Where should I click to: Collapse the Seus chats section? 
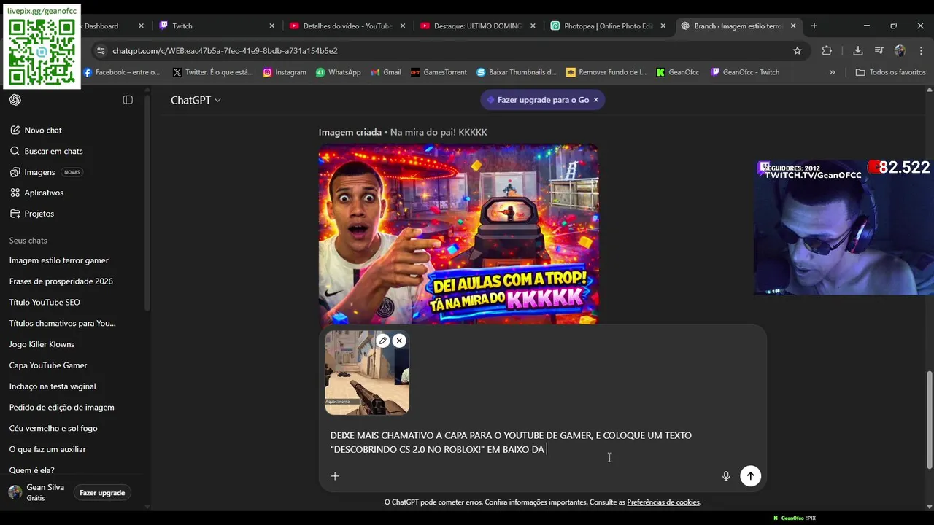click(x=28, y=241)
